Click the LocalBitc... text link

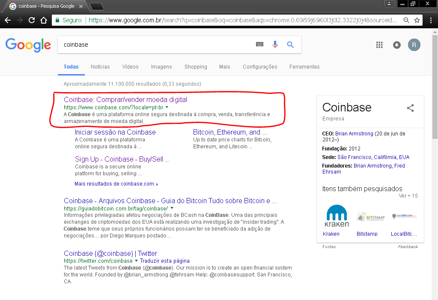pos(404,234)
